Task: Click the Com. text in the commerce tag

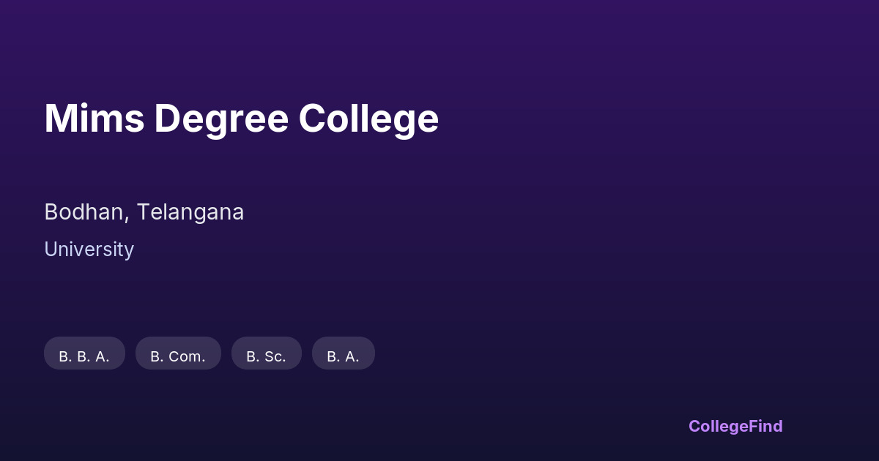Action: tap(187, 357)
